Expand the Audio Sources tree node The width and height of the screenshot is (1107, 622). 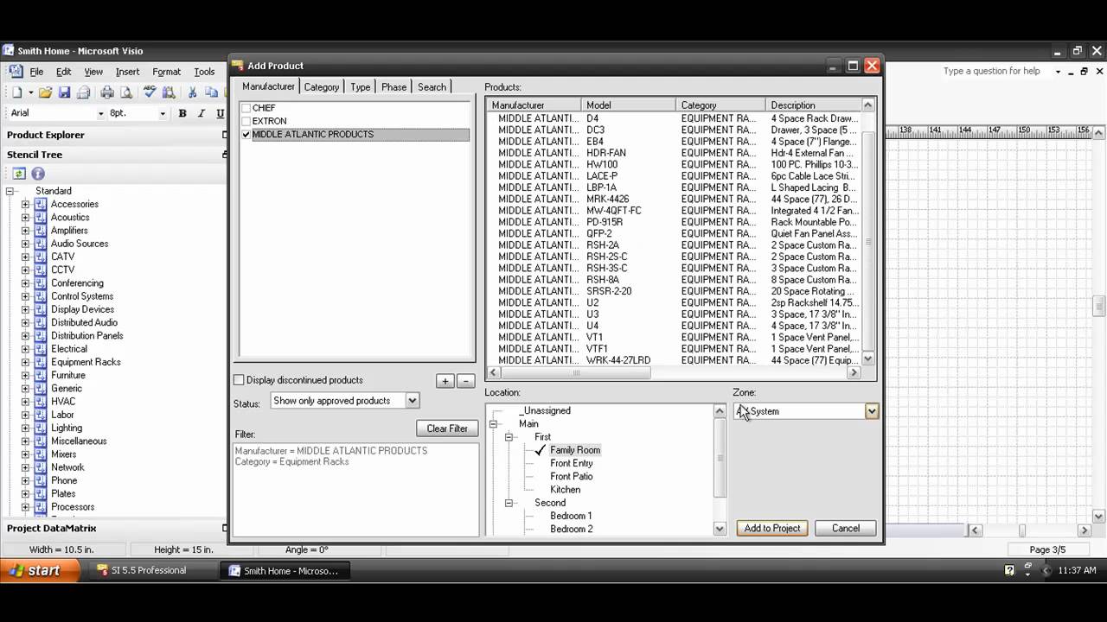tap(25, 244)
